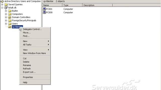Open Properties from the context menu
This screenshot has height=90, width=161.
tap(35, 77)
